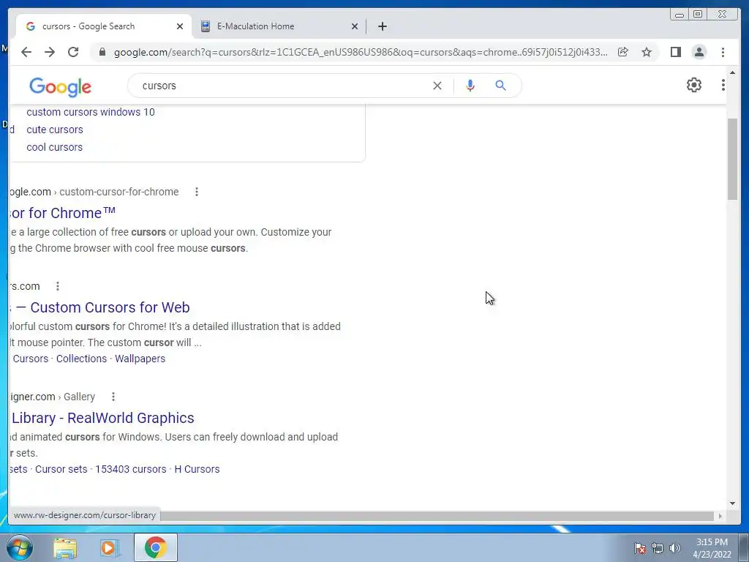Open the H Cursors sitelink
Screen dimensions: 749x562
tap(197, 469)
